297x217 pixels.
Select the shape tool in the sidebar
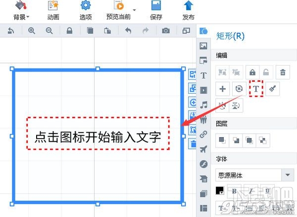click(x=203, y=31)
